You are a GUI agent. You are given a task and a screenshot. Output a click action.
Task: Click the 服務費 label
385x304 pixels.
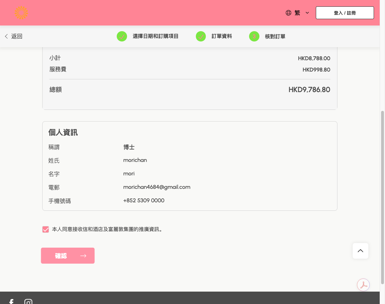58,69
